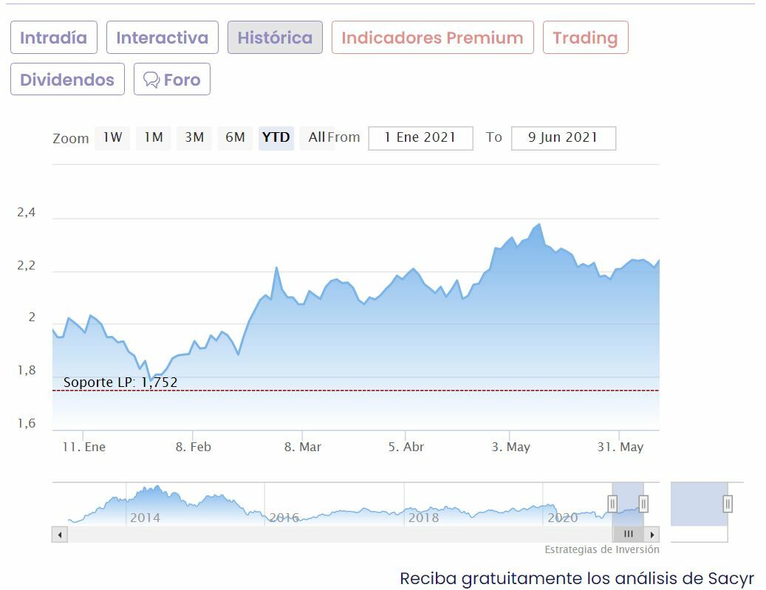Switch to the Intradía tab
Image resolution: width=766 pixels, height=590 pixels.
[53, 38]
